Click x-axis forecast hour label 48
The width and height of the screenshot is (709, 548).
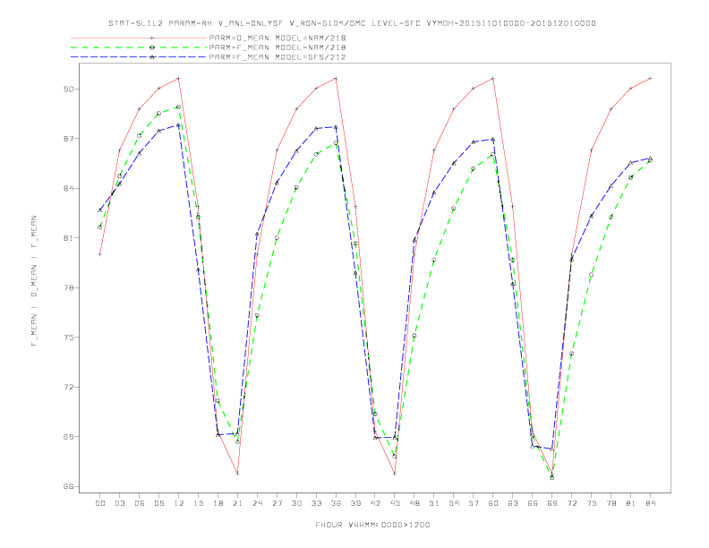tap(414, 503)
